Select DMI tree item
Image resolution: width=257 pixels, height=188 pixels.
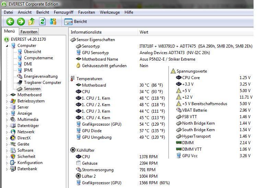click(x=28, y=64)
